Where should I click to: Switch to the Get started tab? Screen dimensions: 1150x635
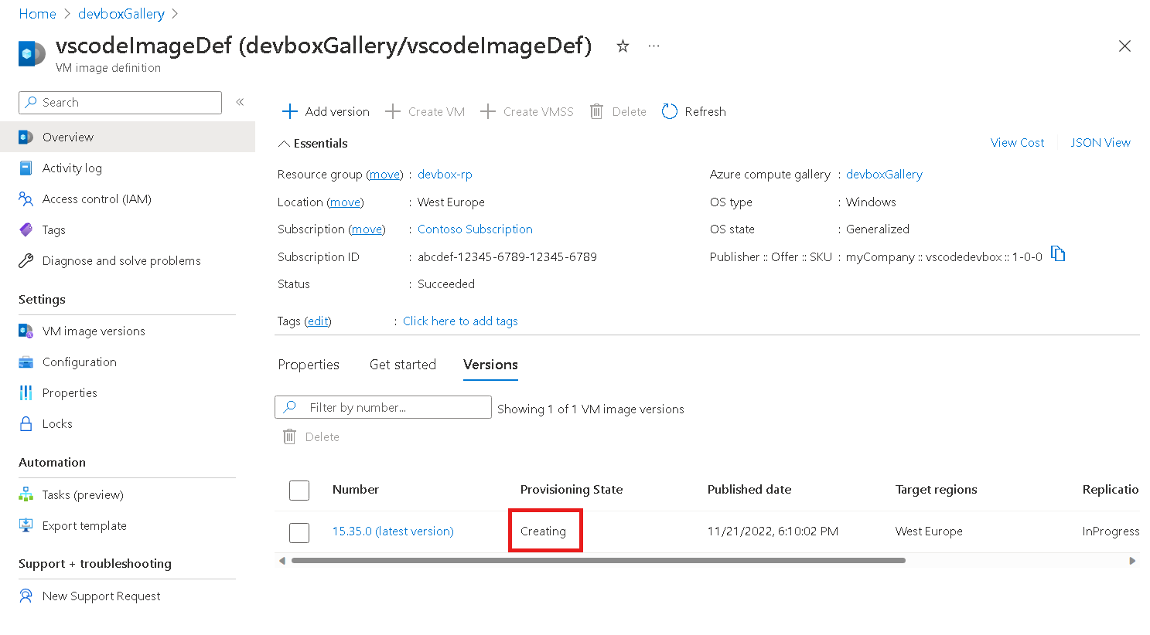tap(403, 365)
